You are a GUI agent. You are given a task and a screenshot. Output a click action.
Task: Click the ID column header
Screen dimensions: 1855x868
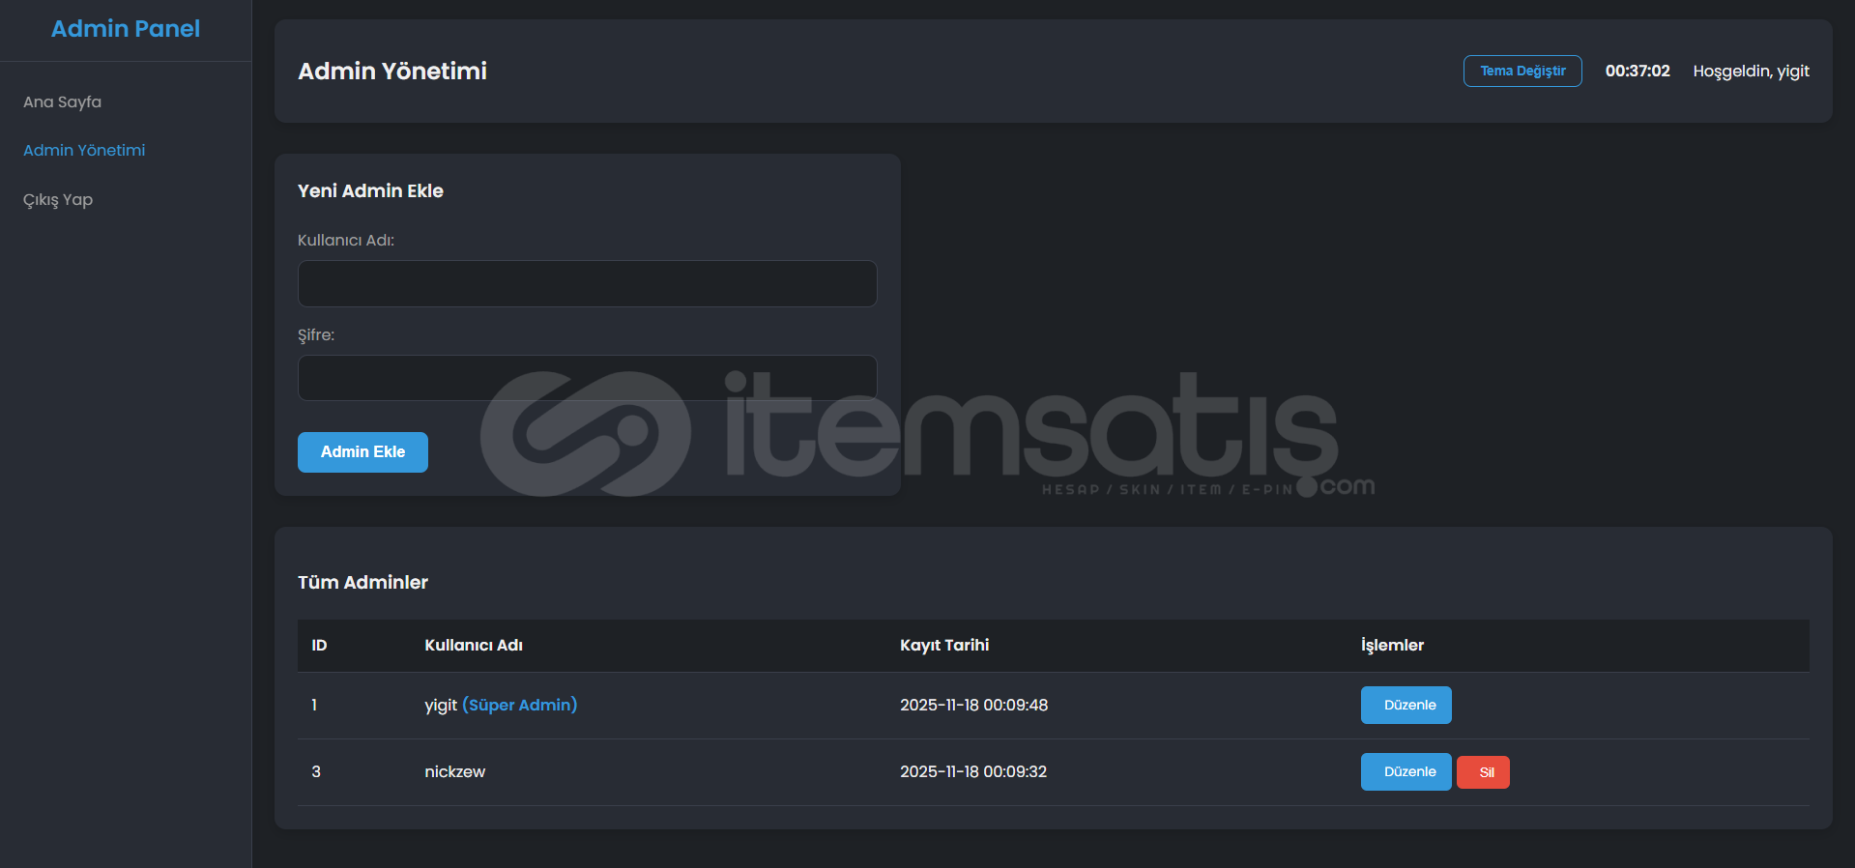point(319,645)
